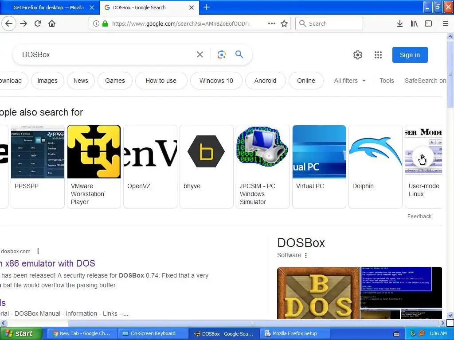Open the Google apps grid
The height and width of the screenshot is (340, 454).
tap(378, 55)
